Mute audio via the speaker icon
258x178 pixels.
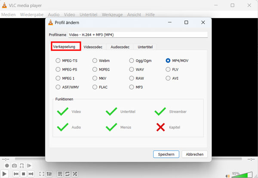point(227,176)
